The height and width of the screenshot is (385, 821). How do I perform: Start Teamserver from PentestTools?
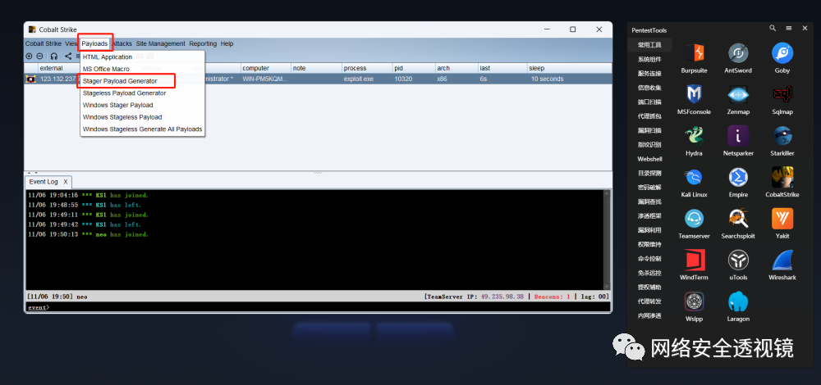click(694, 219)
